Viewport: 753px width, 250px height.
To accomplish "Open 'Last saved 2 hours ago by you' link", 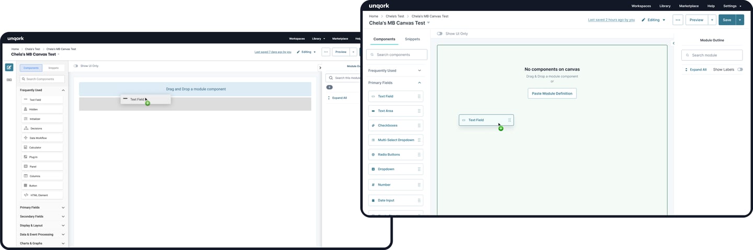I will click(x=611, y=20).
